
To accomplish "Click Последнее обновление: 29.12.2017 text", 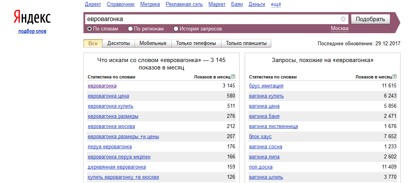I will [359, 44].
